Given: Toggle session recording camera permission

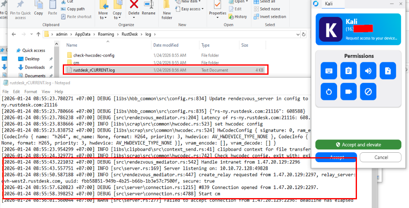Looking at the screenshot, I should coord(349,92).
